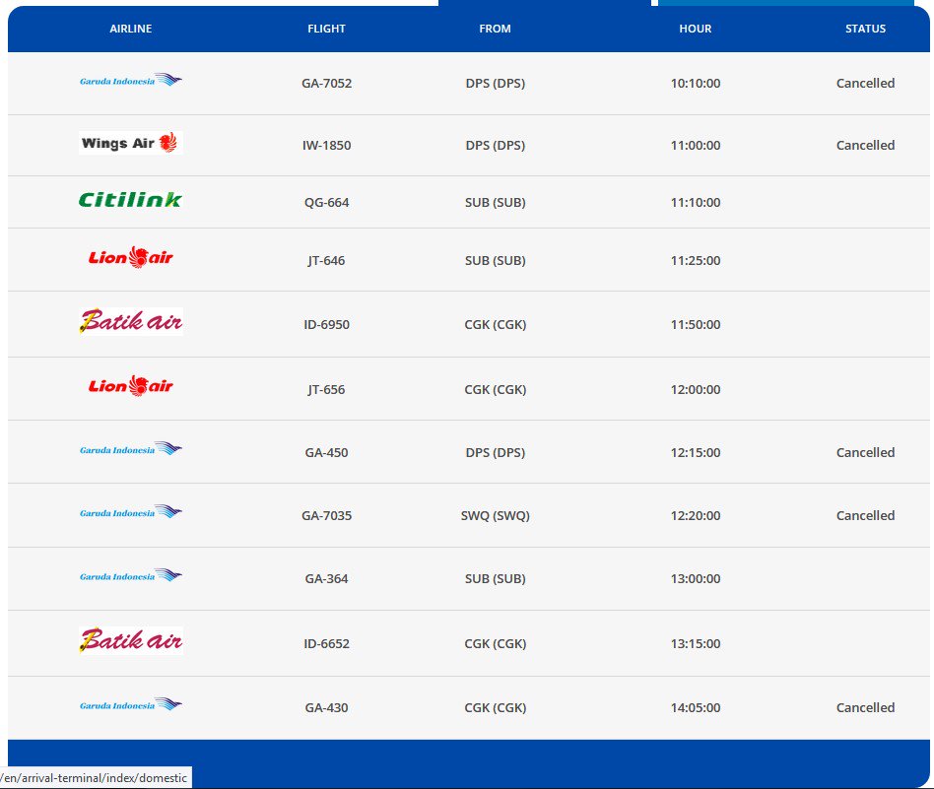Select flight number JT-646
The height and width of the screenshot is (789, 934).
pos(326,260)
